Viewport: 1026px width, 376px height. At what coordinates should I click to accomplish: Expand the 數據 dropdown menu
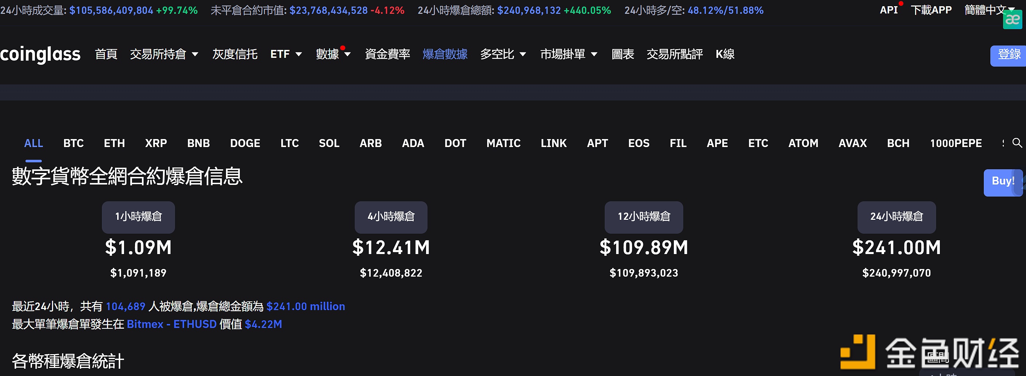pos(333,54)
